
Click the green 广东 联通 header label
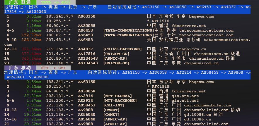20,2
